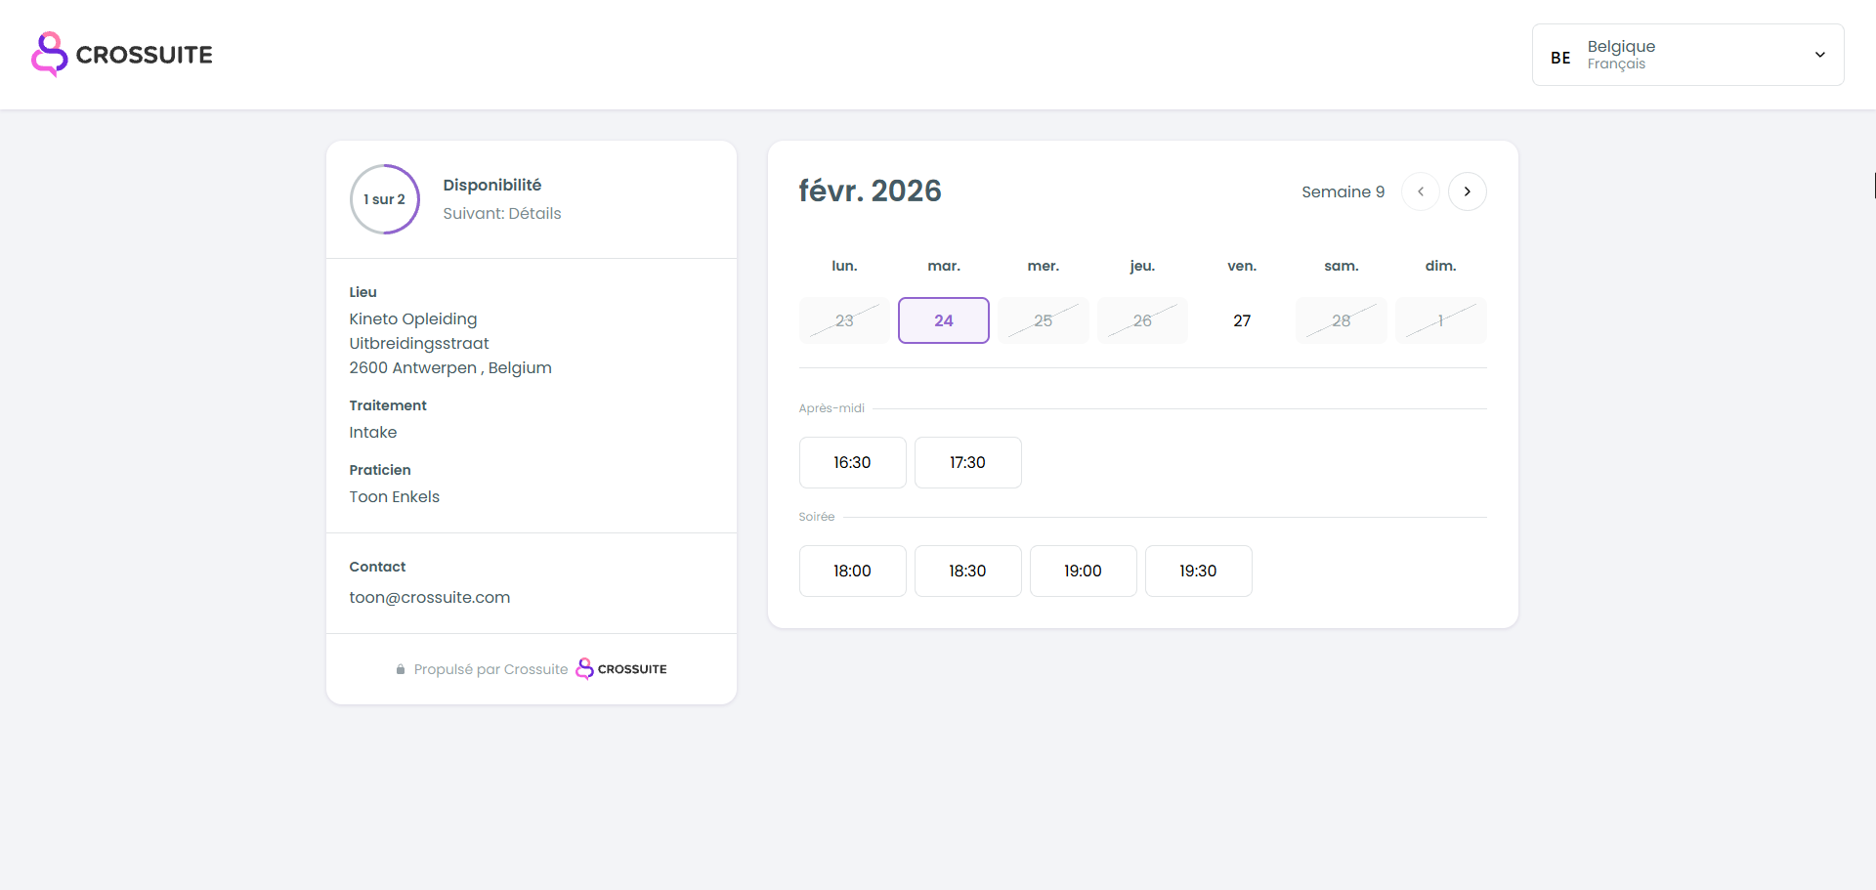Select the 19:00 time slot
1876x890 pixels.
[1083, 571]
